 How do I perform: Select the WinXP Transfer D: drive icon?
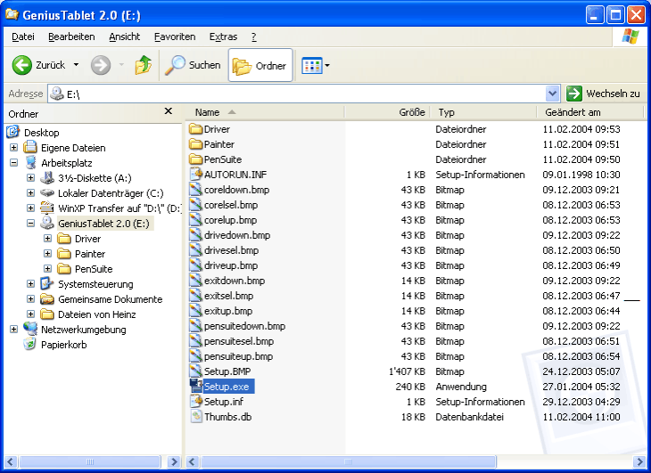coord(47,208)
